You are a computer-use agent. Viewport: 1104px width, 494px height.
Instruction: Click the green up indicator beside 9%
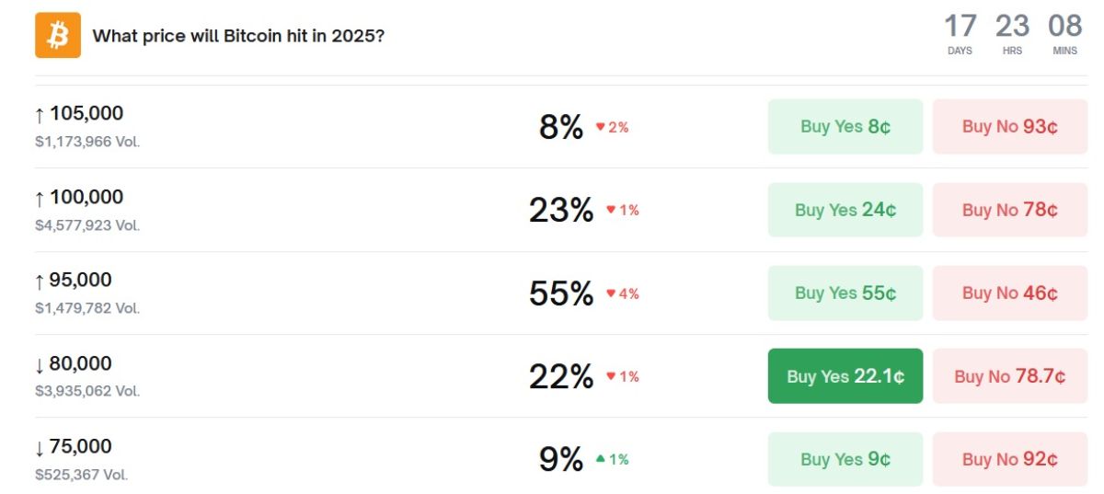pyautogui.click(x=612, y=459)
